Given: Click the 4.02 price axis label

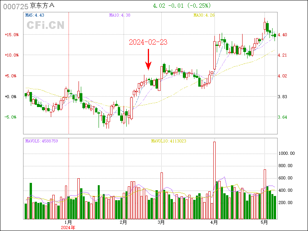Looking at the screenshot, I should pos(282,76).
